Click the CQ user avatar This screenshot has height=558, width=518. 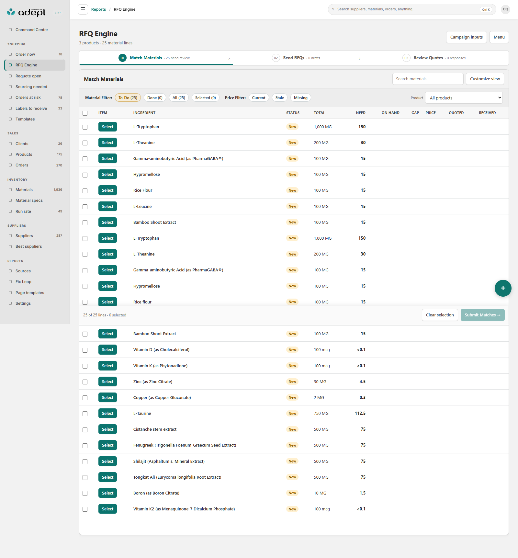tap(505, 9)
